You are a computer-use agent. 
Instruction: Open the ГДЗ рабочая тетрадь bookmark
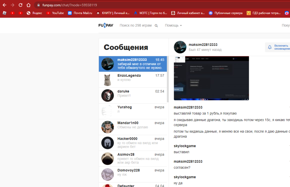(264, 13)
